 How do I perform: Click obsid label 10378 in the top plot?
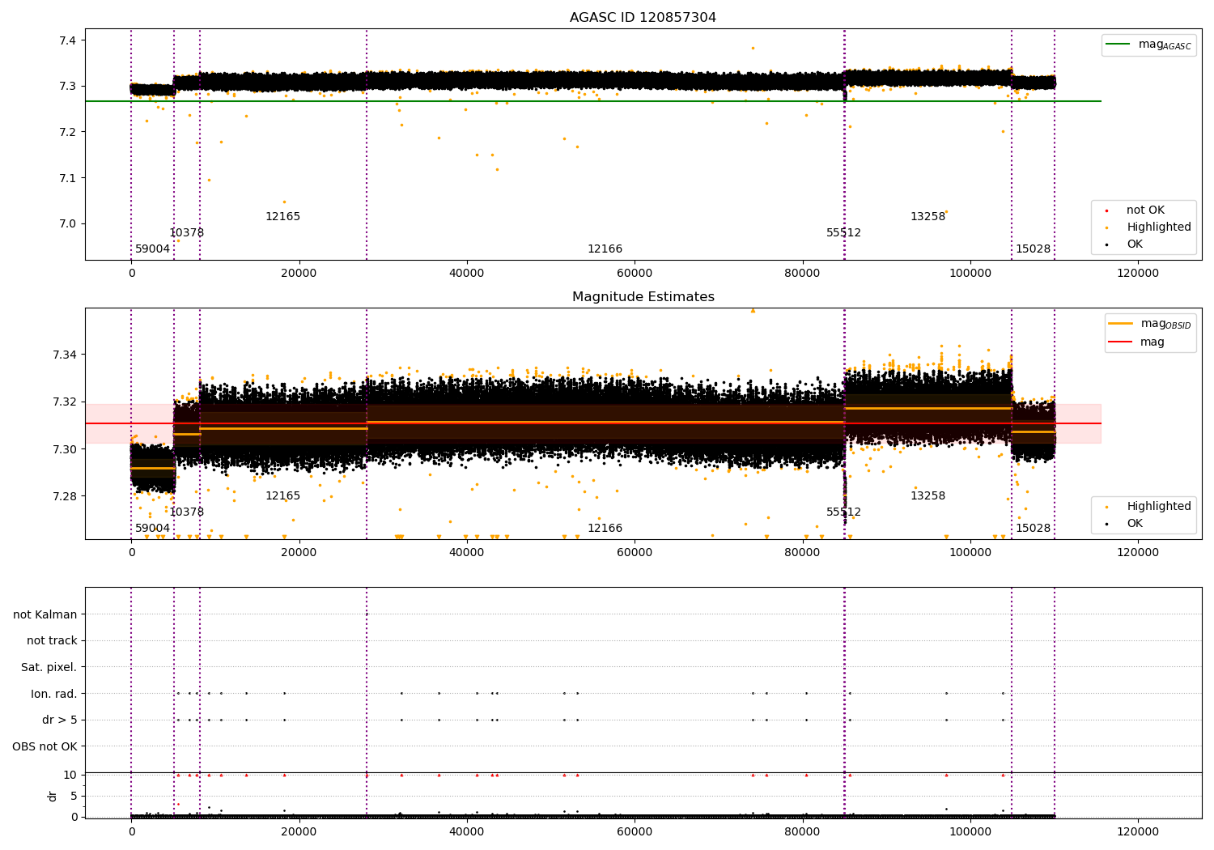coord(186,233)
